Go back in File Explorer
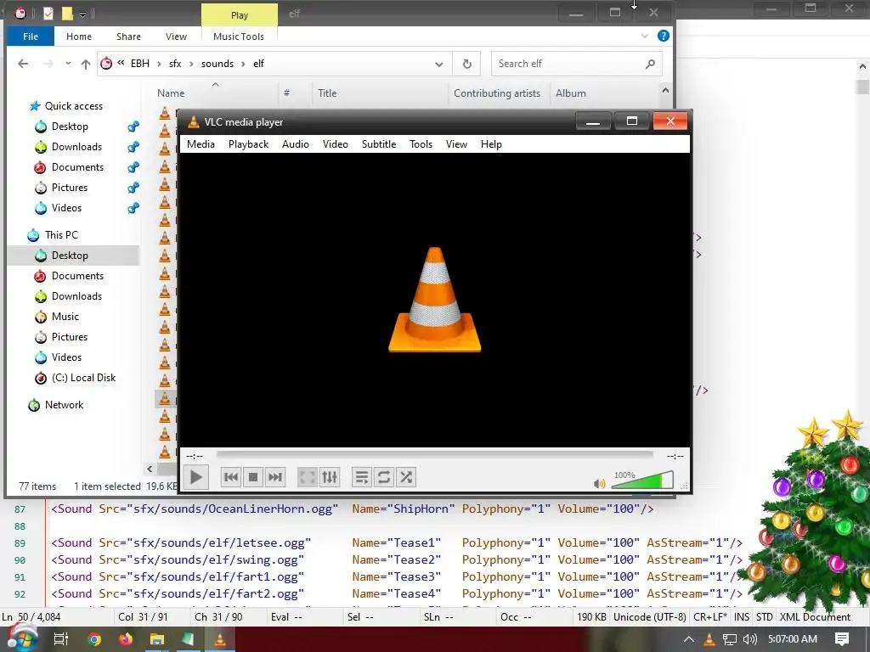Image resolution: width=870 pixels, height=652 pixels. (23, 64)
